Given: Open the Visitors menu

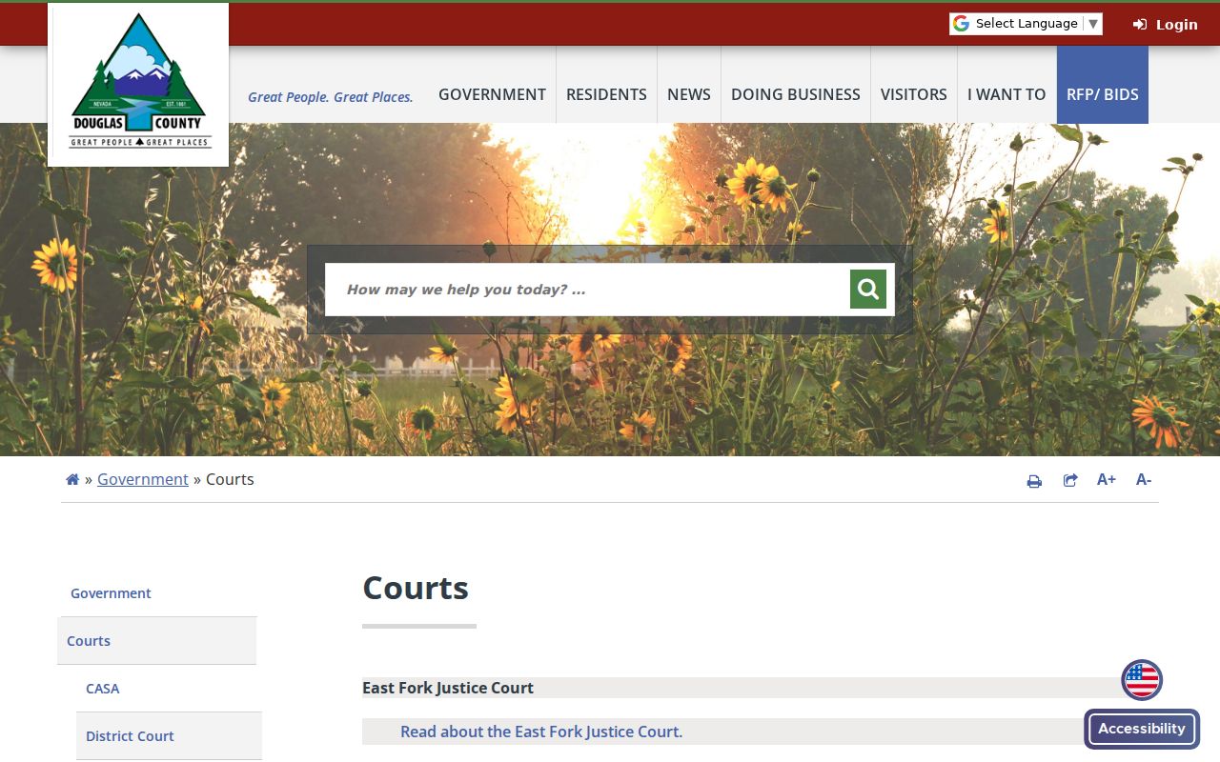Looking at the screenshot, I should coord(914,94).
